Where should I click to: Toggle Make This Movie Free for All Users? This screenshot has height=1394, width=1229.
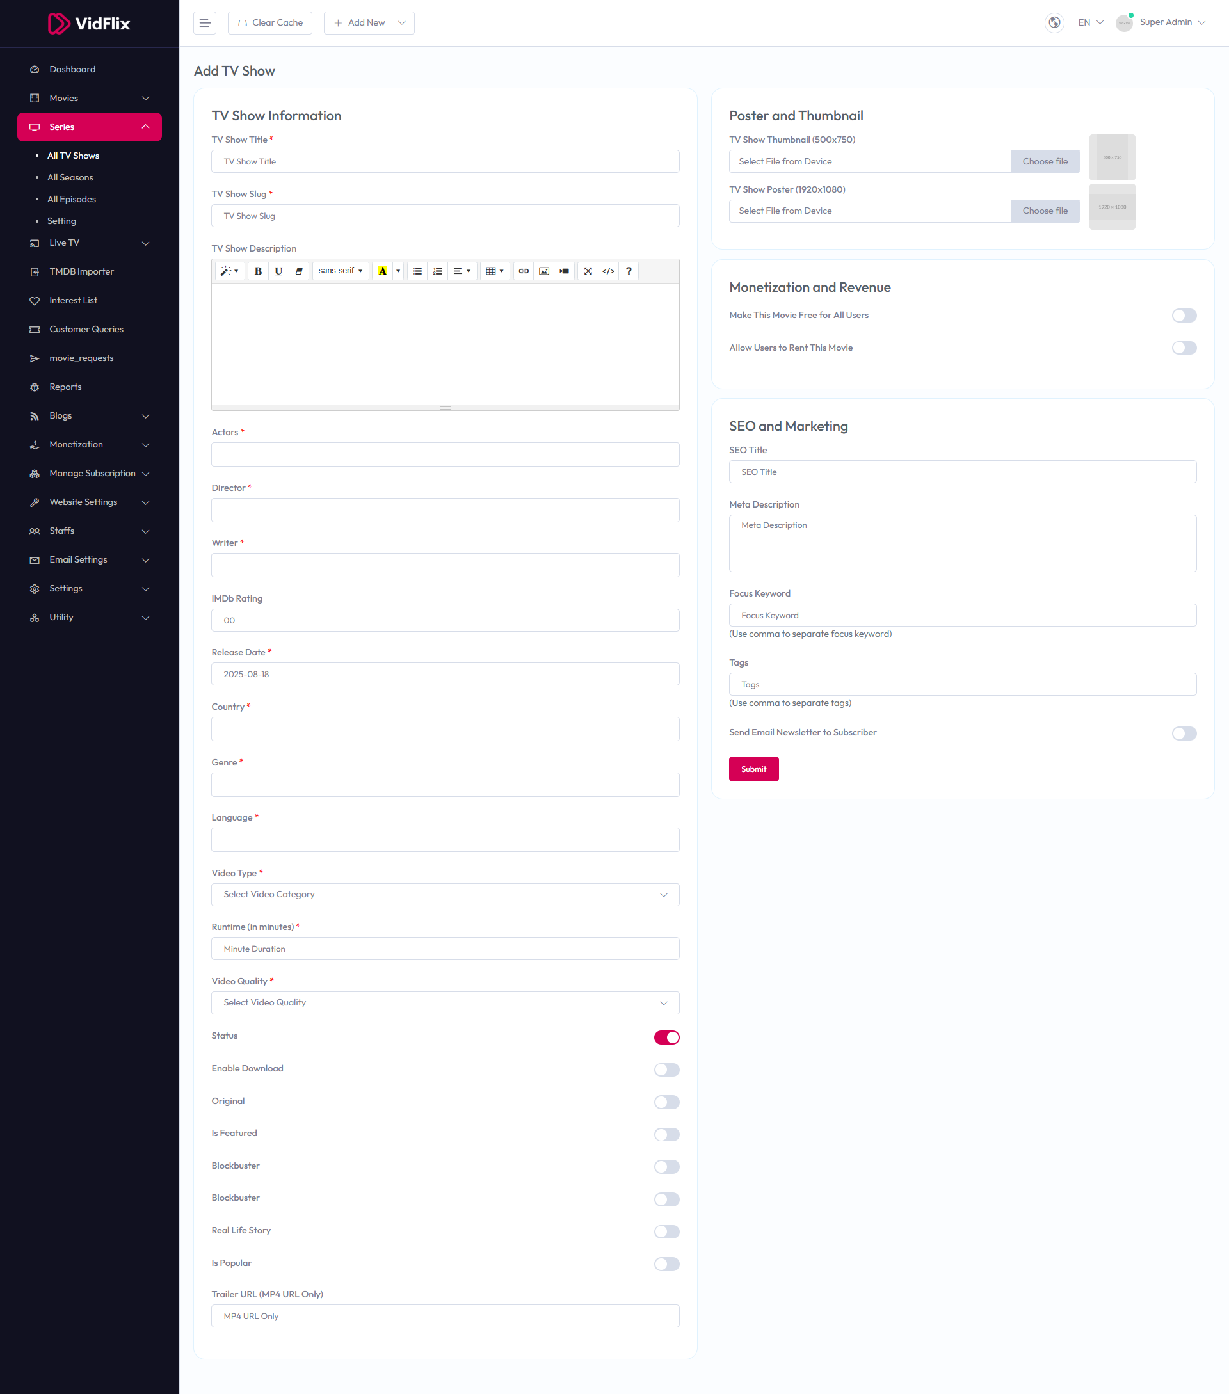coord(1184,315)
